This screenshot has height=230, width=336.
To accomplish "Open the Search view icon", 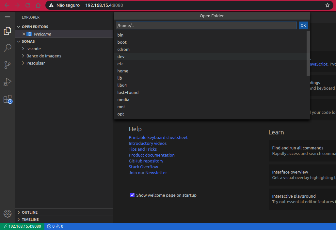I will point(8,48).
